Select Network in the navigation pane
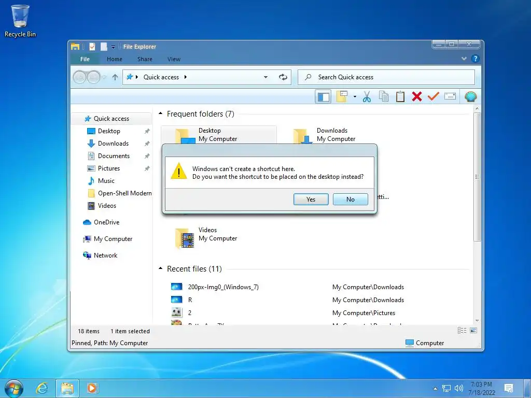The height and width of the screenshot is (398, 531). pyautogui.click(x=105, y=255)
